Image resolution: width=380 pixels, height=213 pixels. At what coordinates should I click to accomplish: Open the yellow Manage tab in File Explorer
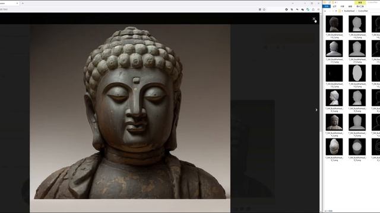click(x=360, y=2)
